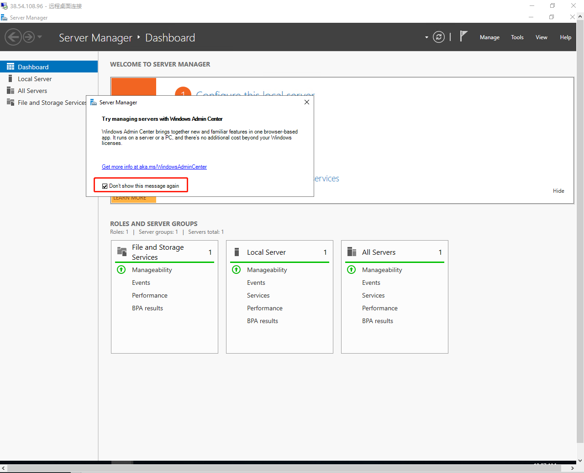Image resolution: width=584 pixels, height=473 pixels.
Task: Open the dropdown arrow left of refresh
Action: pos(426,37)
